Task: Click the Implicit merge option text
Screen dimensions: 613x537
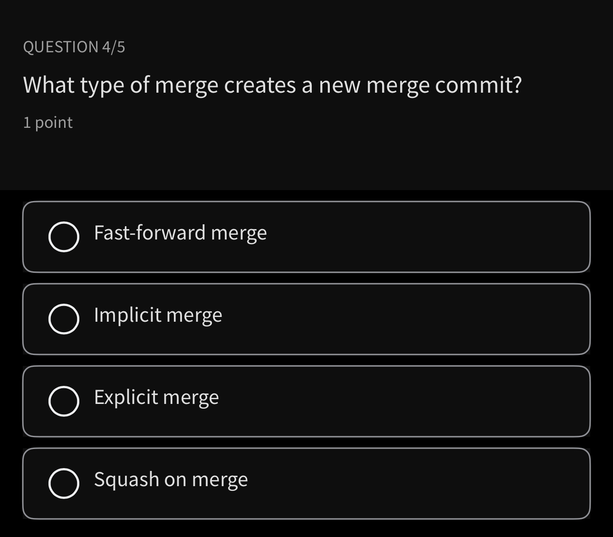Action: point(158,315)
